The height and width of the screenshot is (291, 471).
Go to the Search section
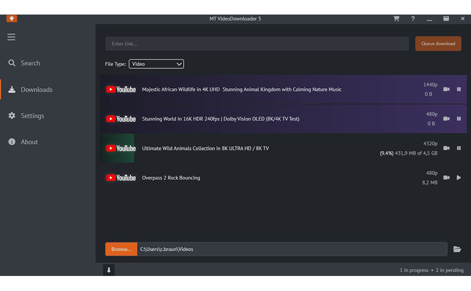30,63
